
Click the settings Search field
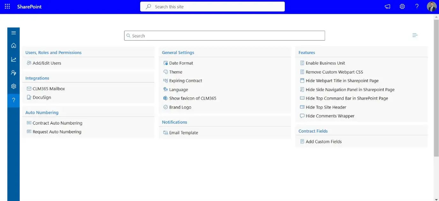(x=224, y=36)
